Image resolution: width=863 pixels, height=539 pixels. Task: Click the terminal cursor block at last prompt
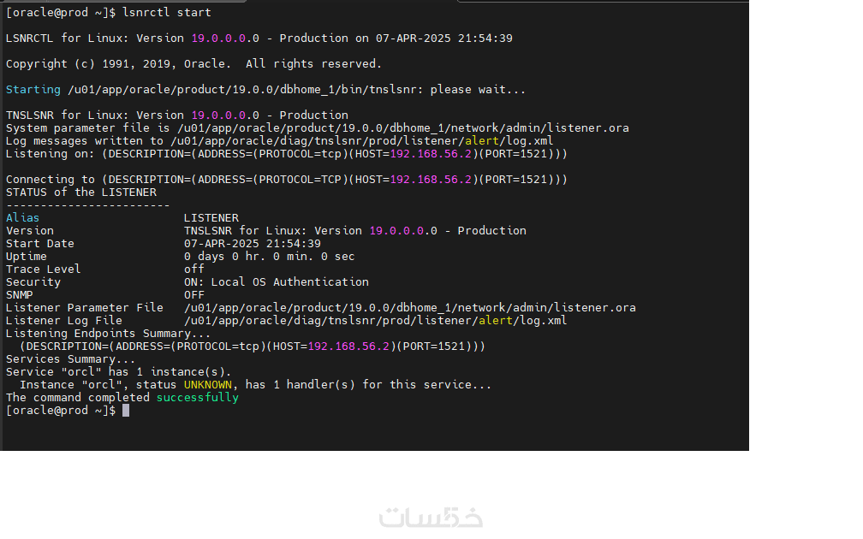(126, 411)
